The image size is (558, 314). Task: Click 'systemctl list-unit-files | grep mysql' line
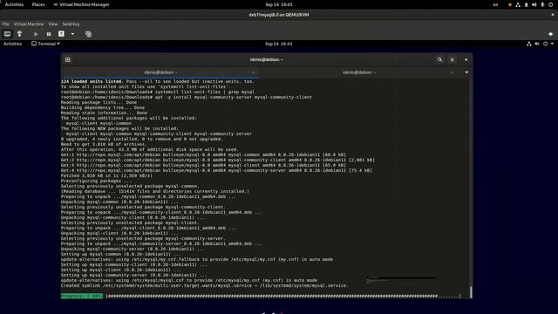point(158,92)
